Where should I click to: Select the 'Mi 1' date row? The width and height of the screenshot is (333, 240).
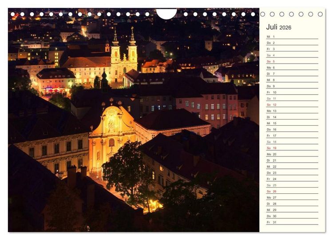pyautogui.click(x=292, y=37)
